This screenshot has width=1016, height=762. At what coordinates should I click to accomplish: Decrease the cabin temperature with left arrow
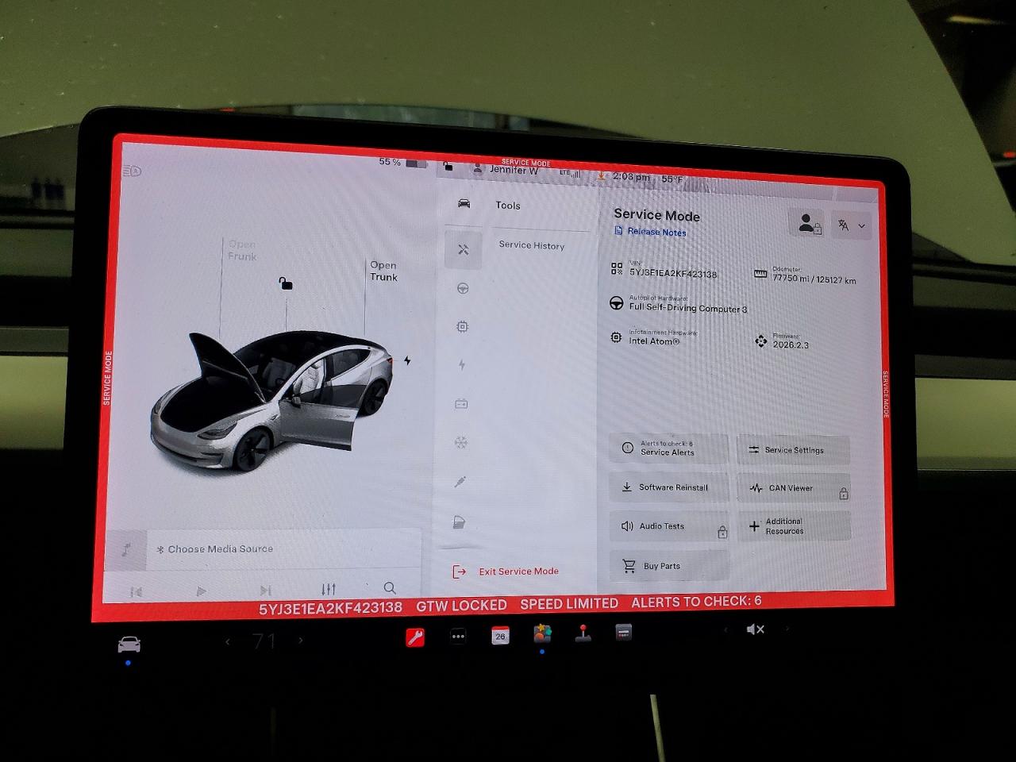tap(228, 641)
